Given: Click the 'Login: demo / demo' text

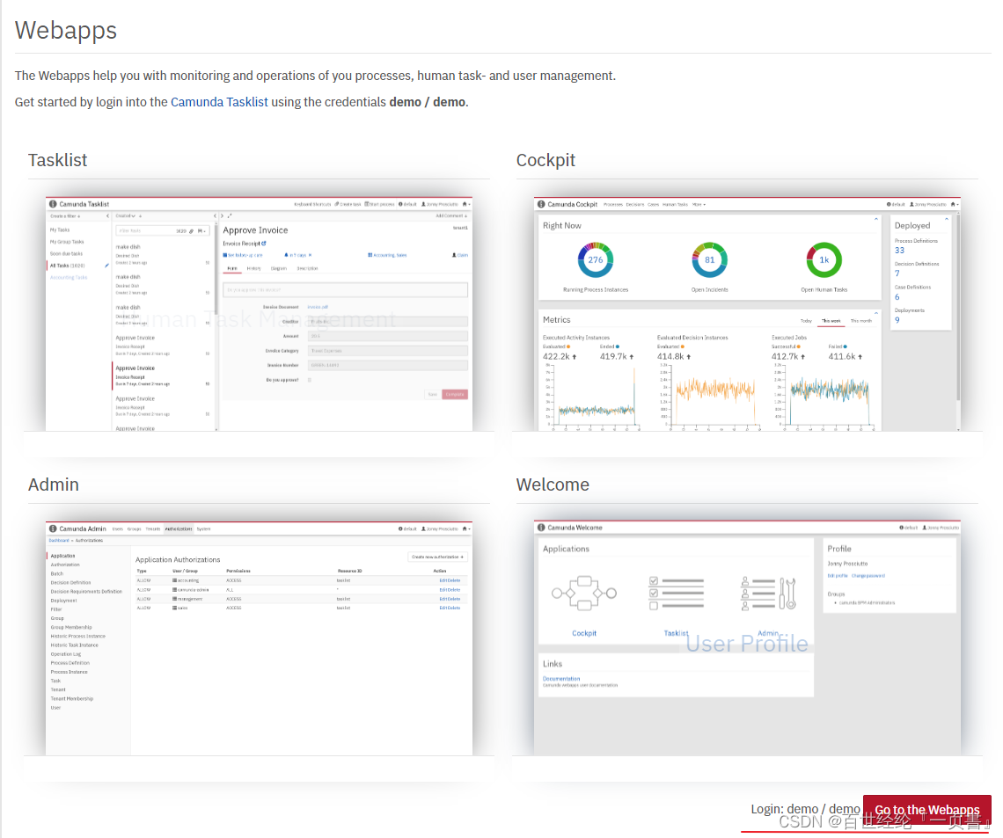Looking at the screenshot, I should pyautogui.click(x=805, y=809).
